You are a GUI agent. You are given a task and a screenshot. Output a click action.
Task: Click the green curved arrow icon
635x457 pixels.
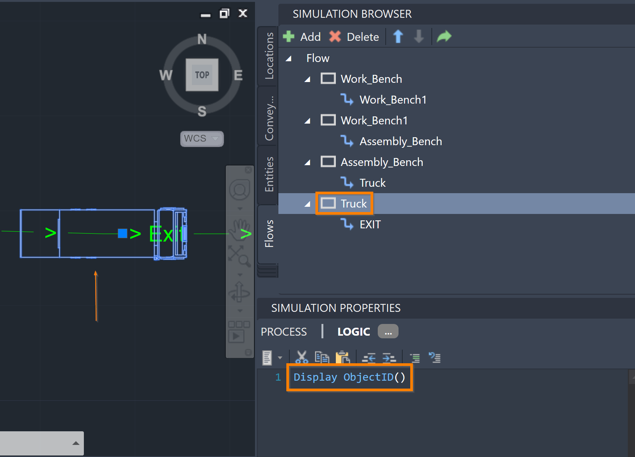[x=444, y=37]
